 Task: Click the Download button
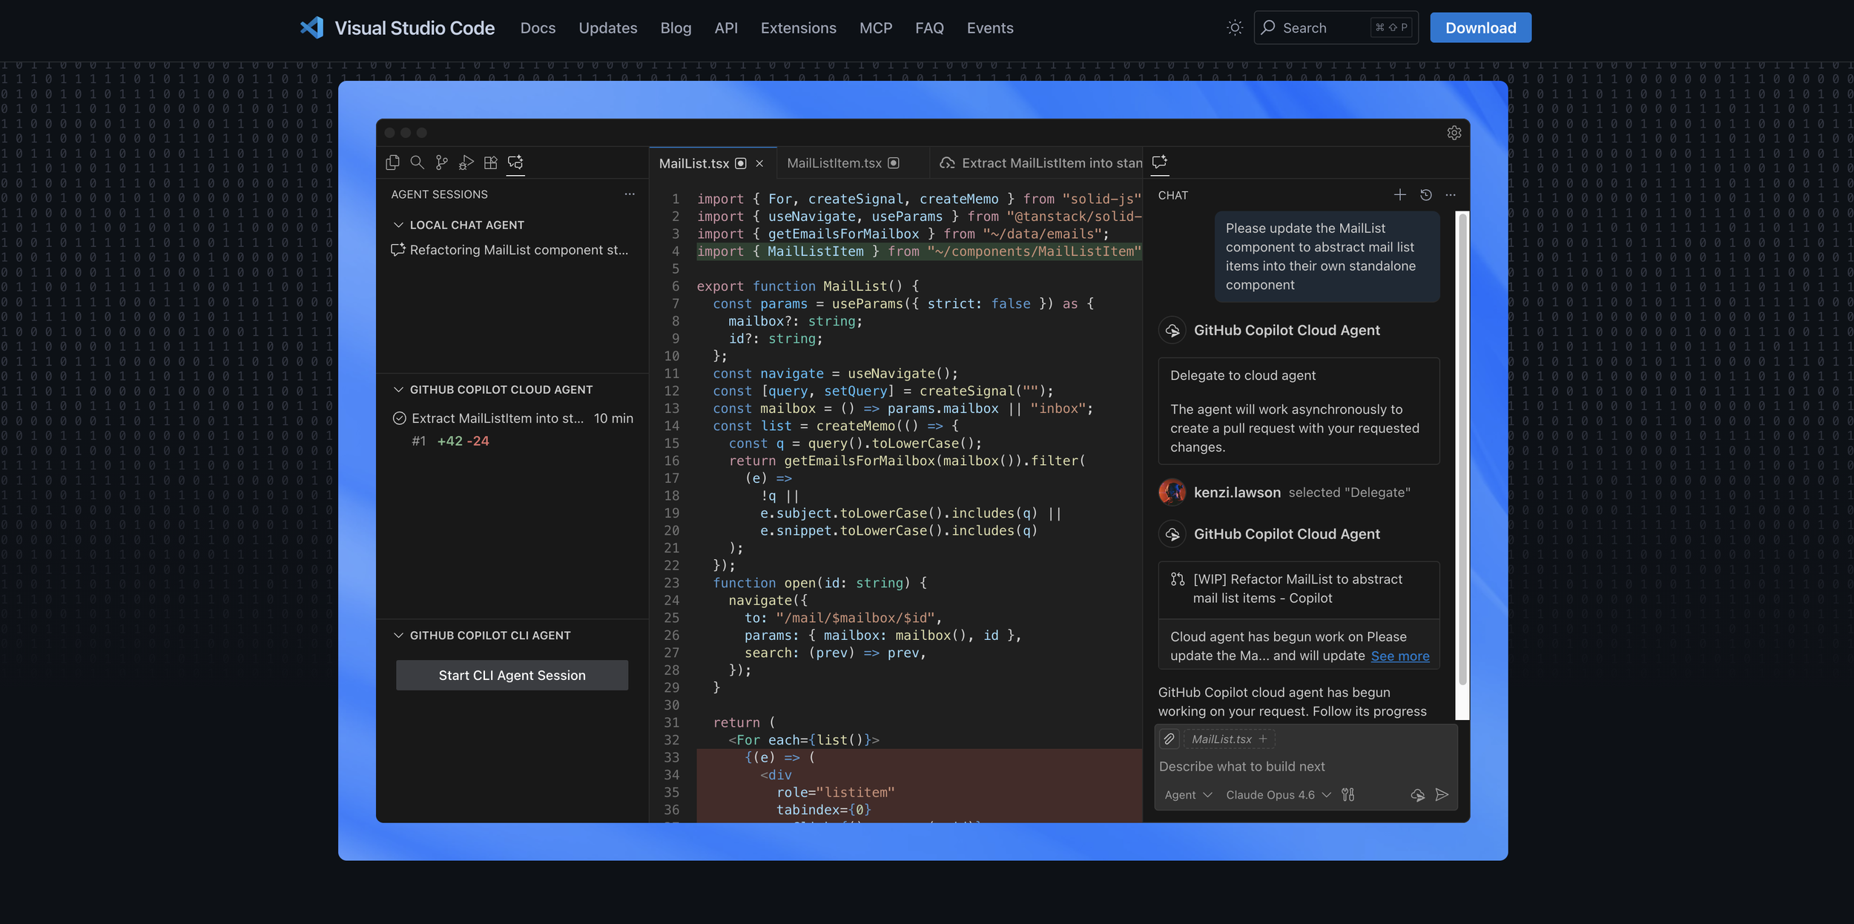1480,28
